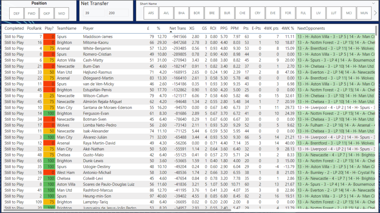Select the DEF position filter

point(16,13)
